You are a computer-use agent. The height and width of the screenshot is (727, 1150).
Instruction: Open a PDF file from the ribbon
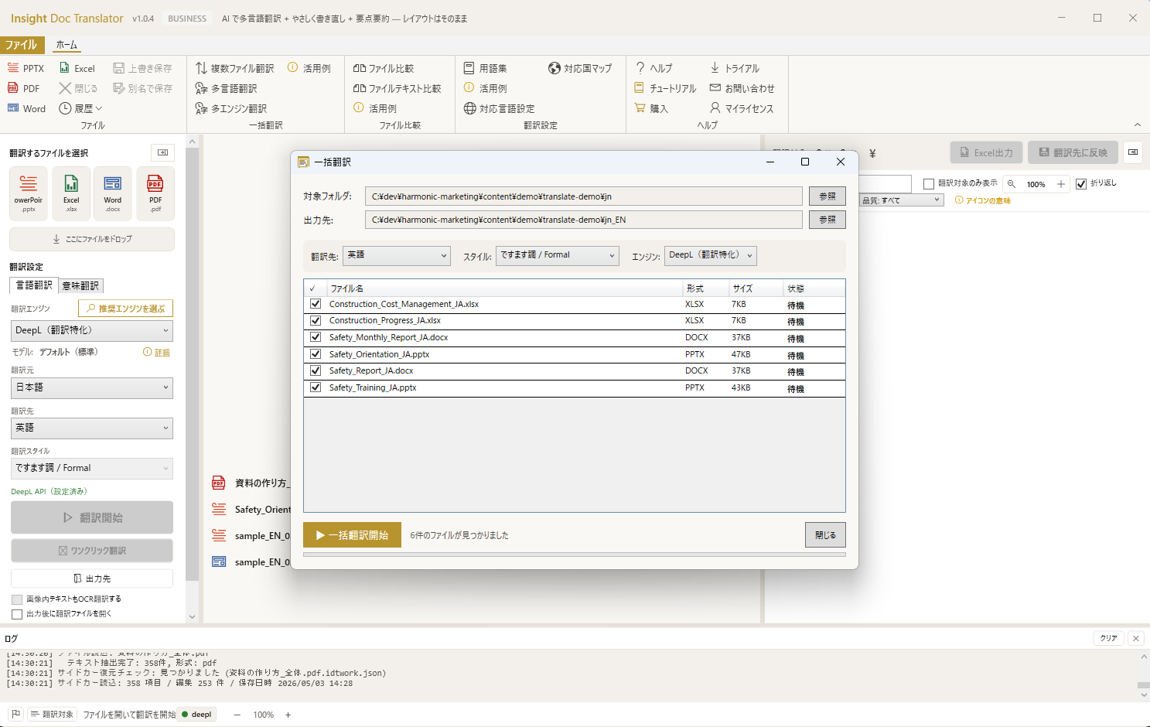point(23,88)
